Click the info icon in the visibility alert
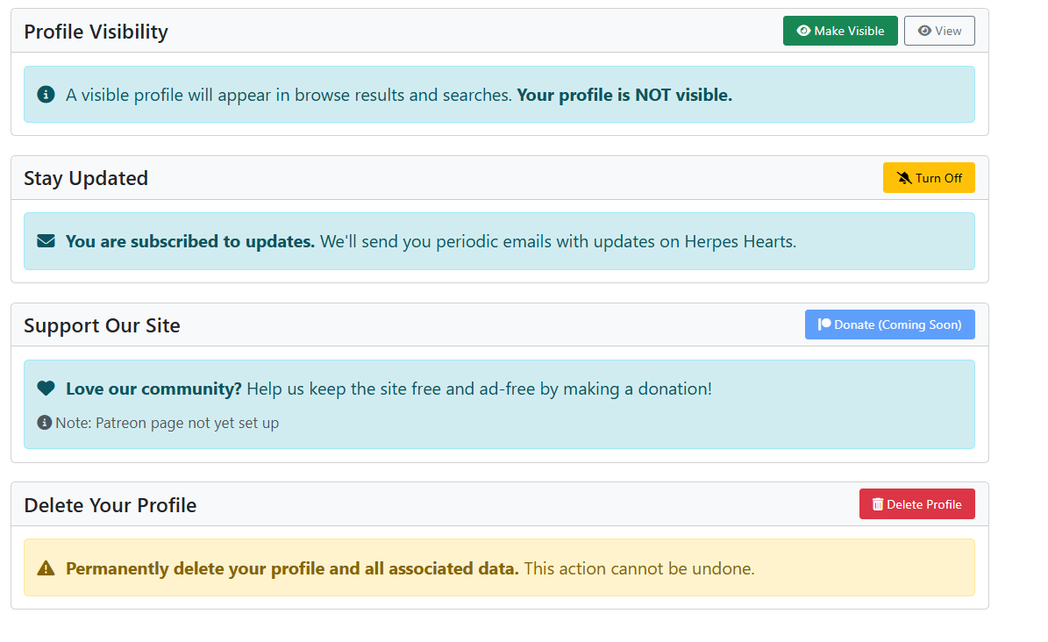Image resolution: width=1048 pixels, height=642 pixels. [45, 95]
